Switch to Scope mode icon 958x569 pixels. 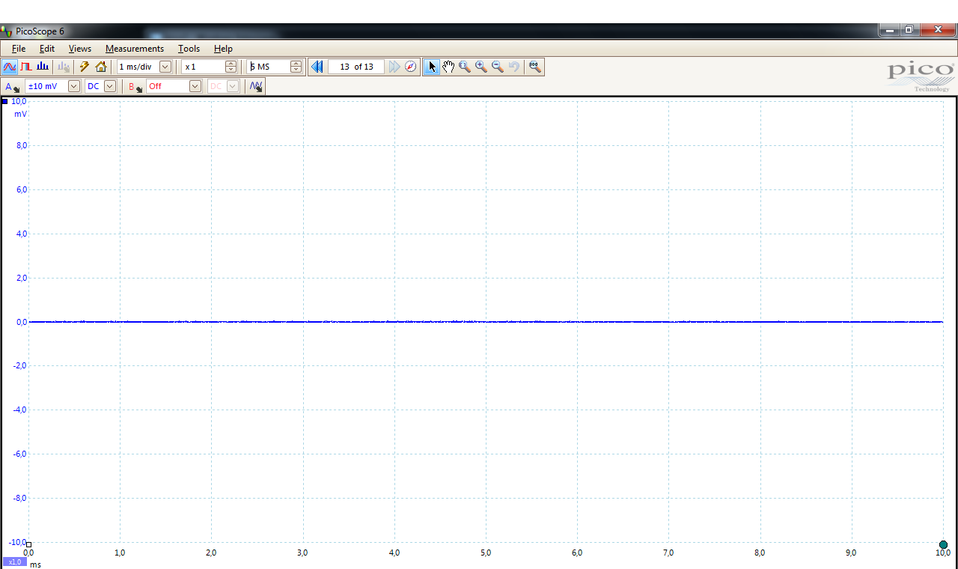coord(10,67)
